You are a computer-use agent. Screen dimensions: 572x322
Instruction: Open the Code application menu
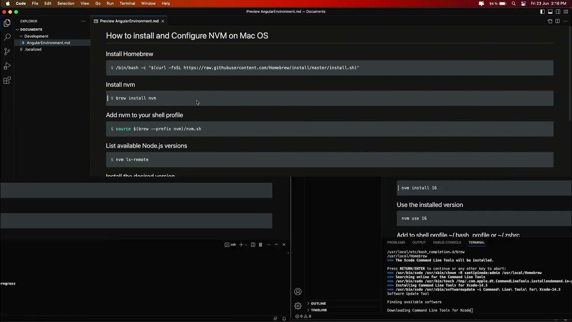tap(21, 4)
